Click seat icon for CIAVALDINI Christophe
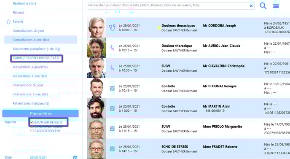 112,68
